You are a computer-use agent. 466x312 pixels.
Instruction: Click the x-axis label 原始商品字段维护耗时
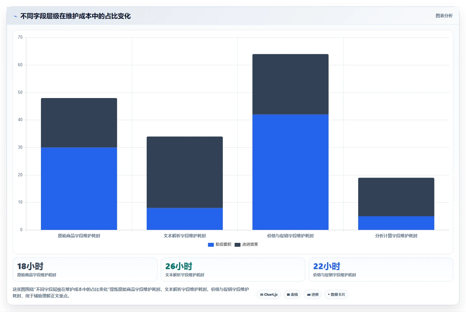point(79,236)
